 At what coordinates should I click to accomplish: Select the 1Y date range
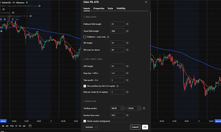point(16,126)
